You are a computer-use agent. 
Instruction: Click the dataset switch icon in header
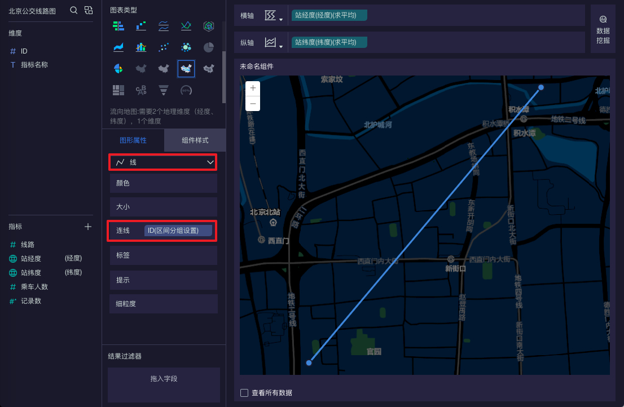point(89,10)
